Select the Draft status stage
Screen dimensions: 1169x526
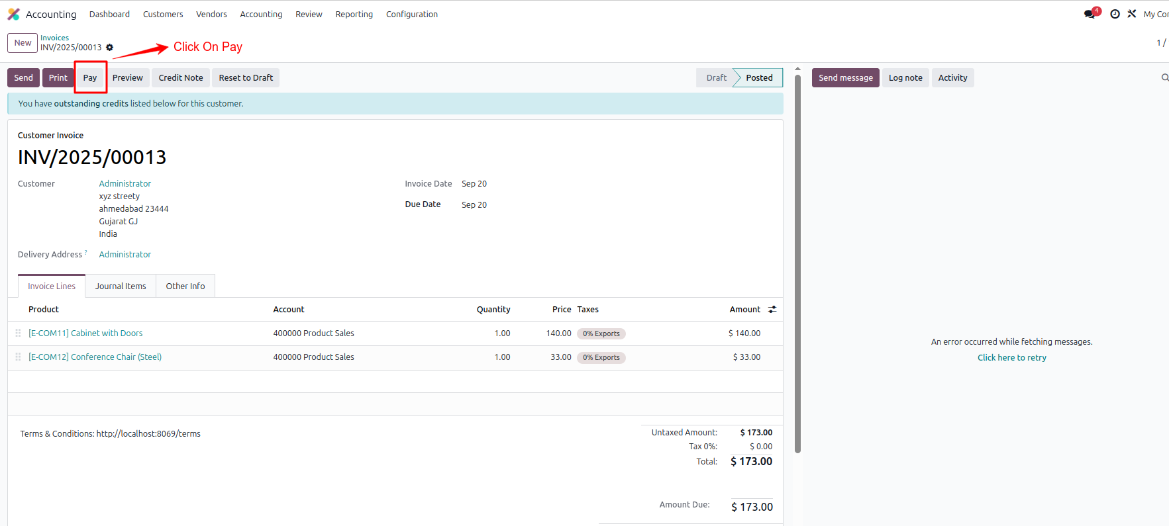coord(716,78)
